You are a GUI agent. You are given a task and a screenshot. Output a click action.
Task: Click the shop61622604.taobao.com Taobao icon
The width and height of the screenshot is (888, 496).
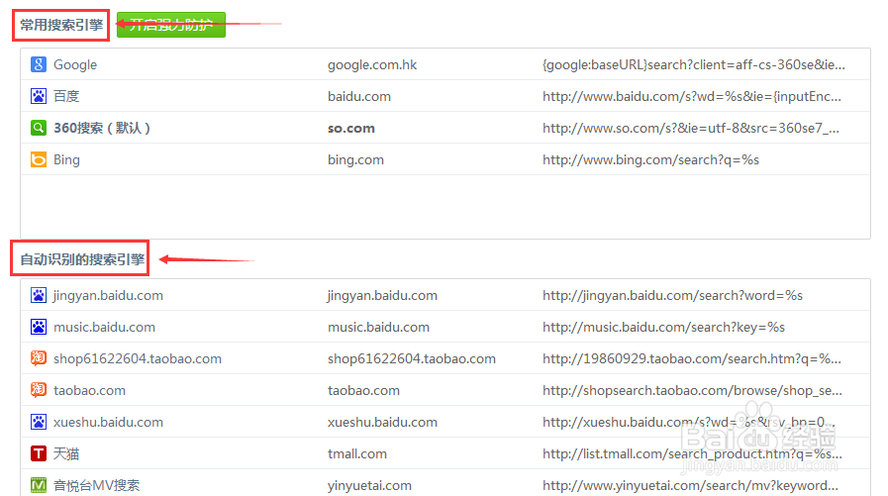[39, 358]
